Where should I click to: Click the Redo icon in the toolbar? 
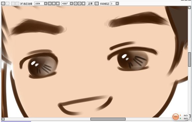[x=8, y=3]
